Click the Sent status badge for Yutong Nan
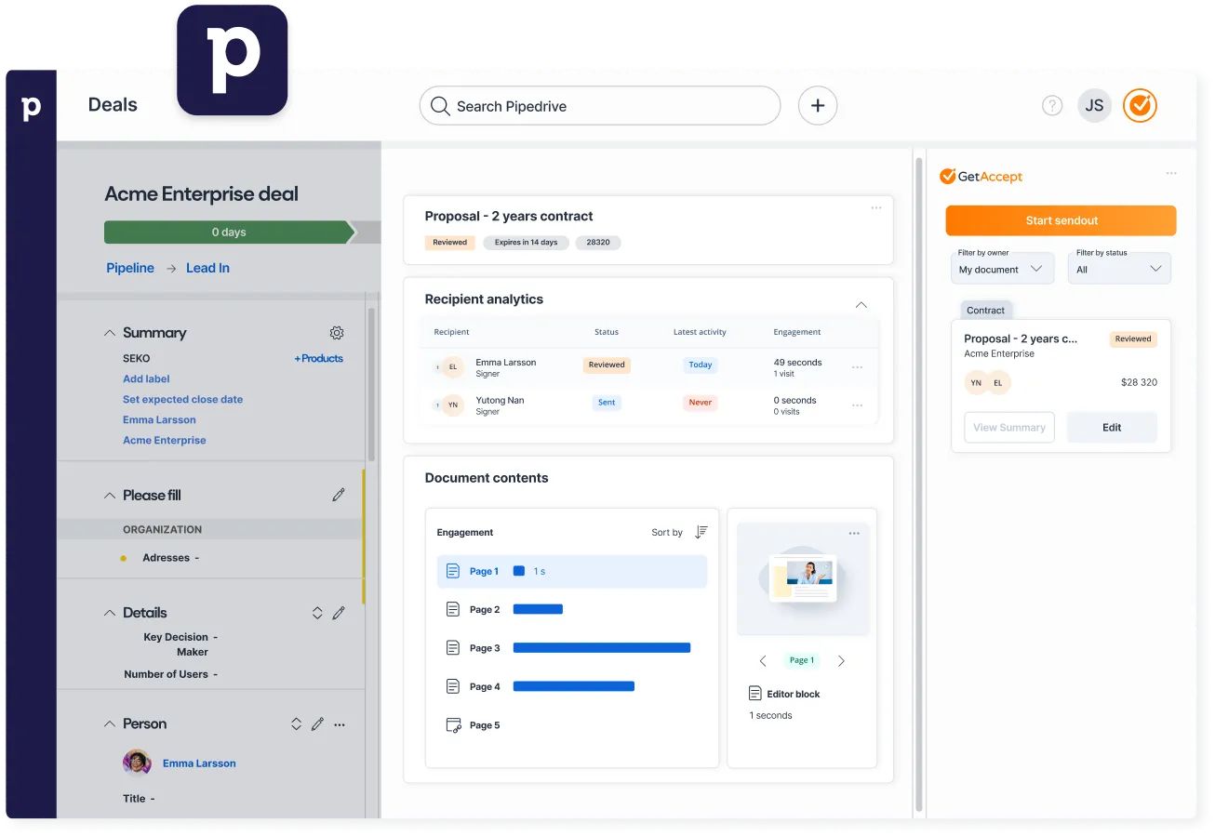 pos(607,403)
